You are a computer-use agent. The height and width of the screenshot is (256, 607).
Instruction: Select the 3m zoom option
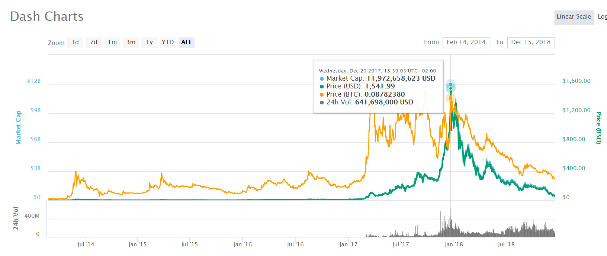pyautogui.click(x=131, y=42)
